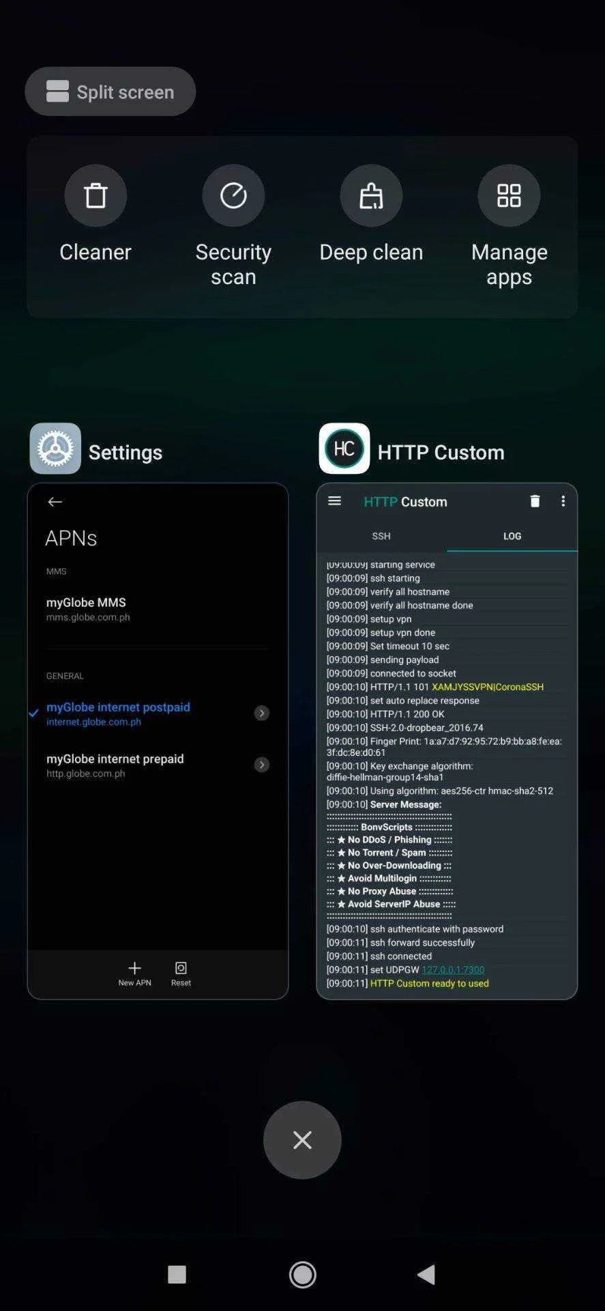This screenshot has width=605, height=1311.
Task: Tap the HTTP Custom HC app icon
Action: (x=344, y=449)
